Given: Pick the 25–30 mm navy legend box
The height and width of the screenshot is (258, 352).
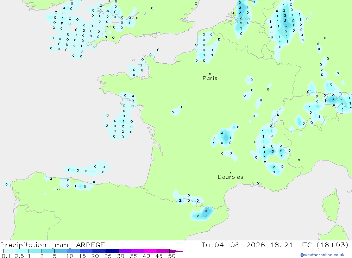Looking at the screenshot, I should (112, 251).
